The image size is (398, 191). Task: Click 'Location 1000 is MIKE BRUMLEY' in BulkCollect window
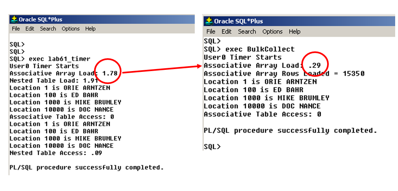266,98
